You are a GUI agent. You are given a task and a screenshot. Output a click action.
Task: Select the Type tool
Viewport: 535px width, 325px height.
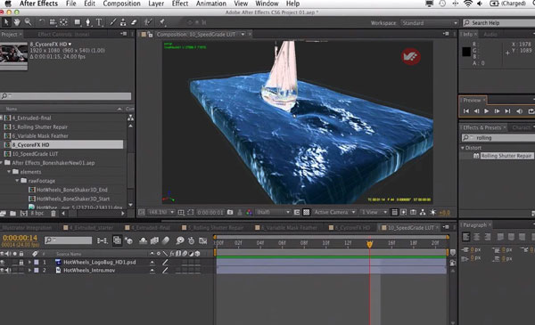99,22
